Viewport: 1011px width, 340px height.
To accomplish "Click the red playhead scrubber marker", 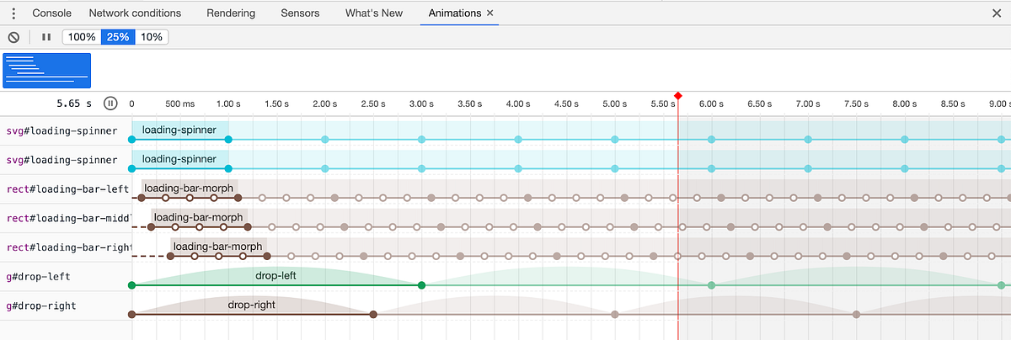I will (678, 96).
